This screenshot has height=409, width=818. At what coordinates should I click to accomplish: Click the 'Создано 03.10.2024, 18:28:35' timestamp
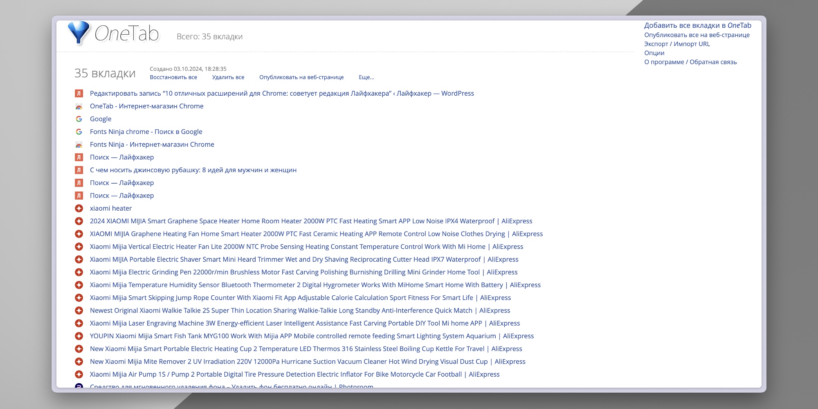[188, 69]
